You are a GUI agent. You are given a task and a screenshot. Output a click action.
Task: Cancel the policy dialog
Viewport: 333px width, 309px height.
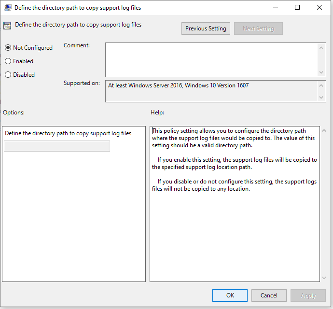pos(269,295)
